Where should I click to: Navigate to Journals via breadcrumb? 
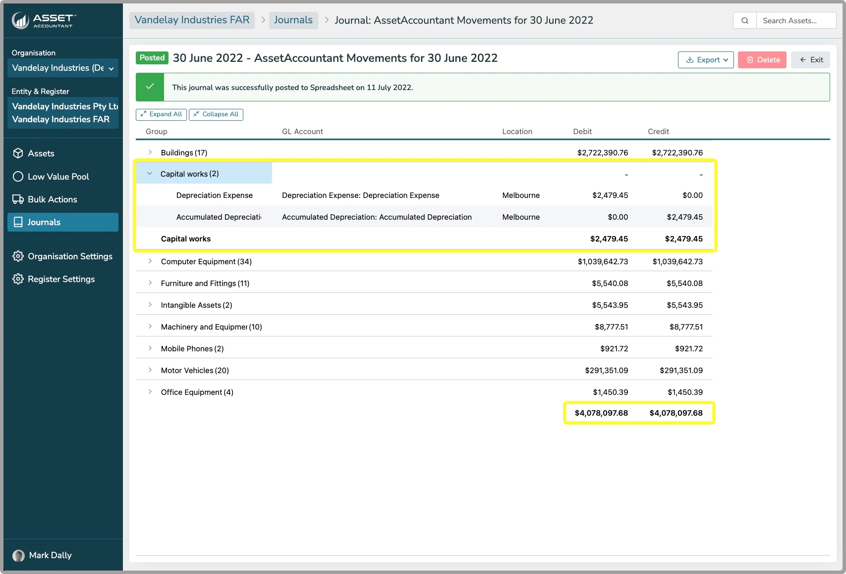click(293, 20)
